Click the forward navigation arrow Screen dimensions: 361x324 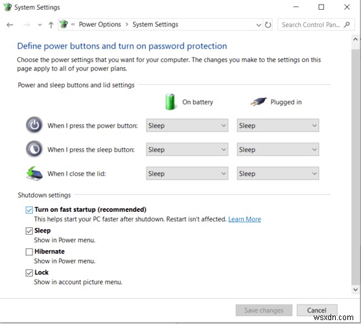[x=27, y=25]
